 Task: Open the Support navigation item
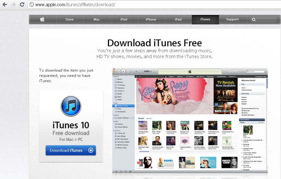coord(233,19)
